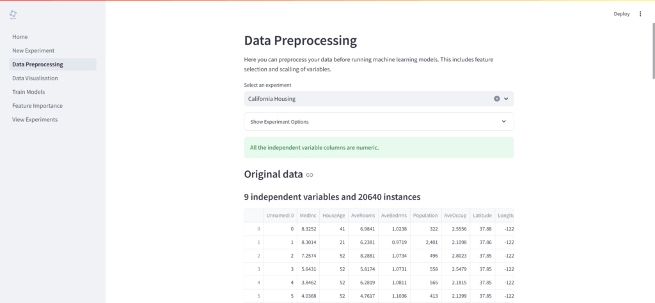Open New Experiment page
Viewport: 655px width, 303px height.
click(x=33, y=50)
